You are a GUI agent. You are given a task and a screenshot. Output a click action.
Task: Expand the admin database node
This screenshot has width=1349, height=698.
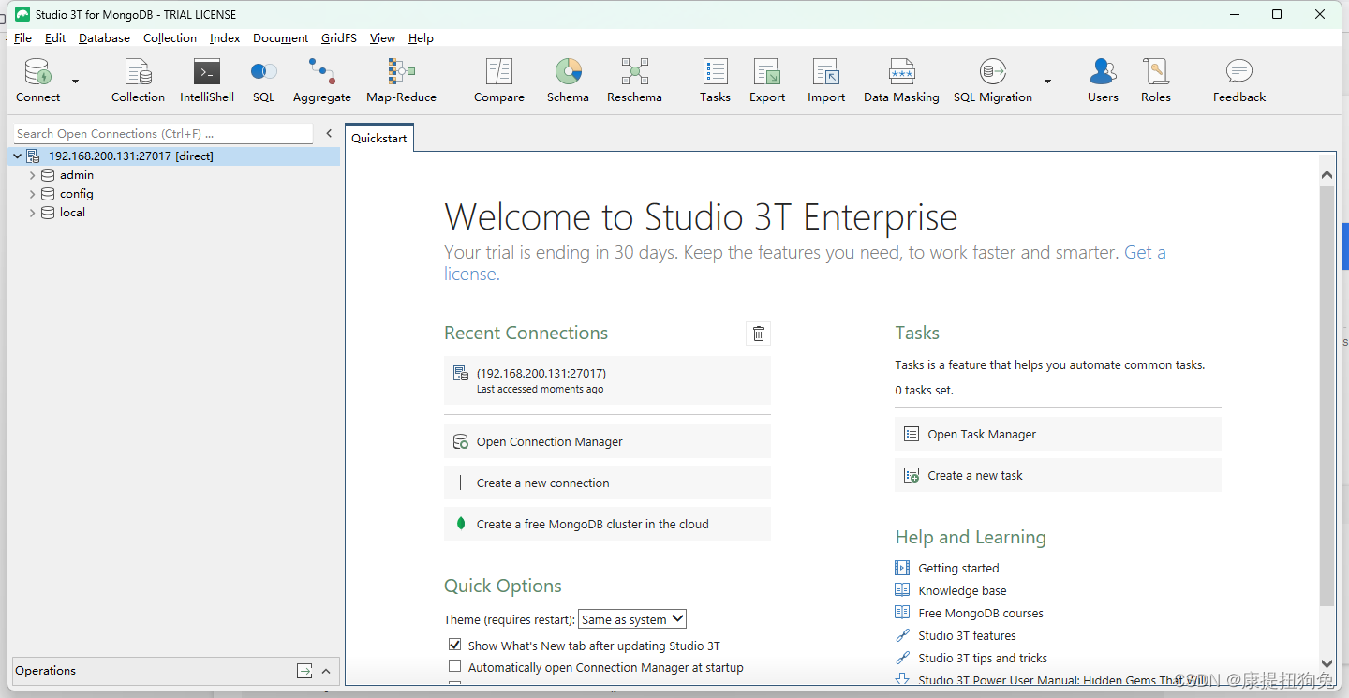33,175
